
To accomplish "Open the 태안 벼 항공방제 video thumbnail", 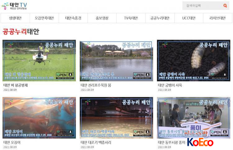I will click(39, 60).
